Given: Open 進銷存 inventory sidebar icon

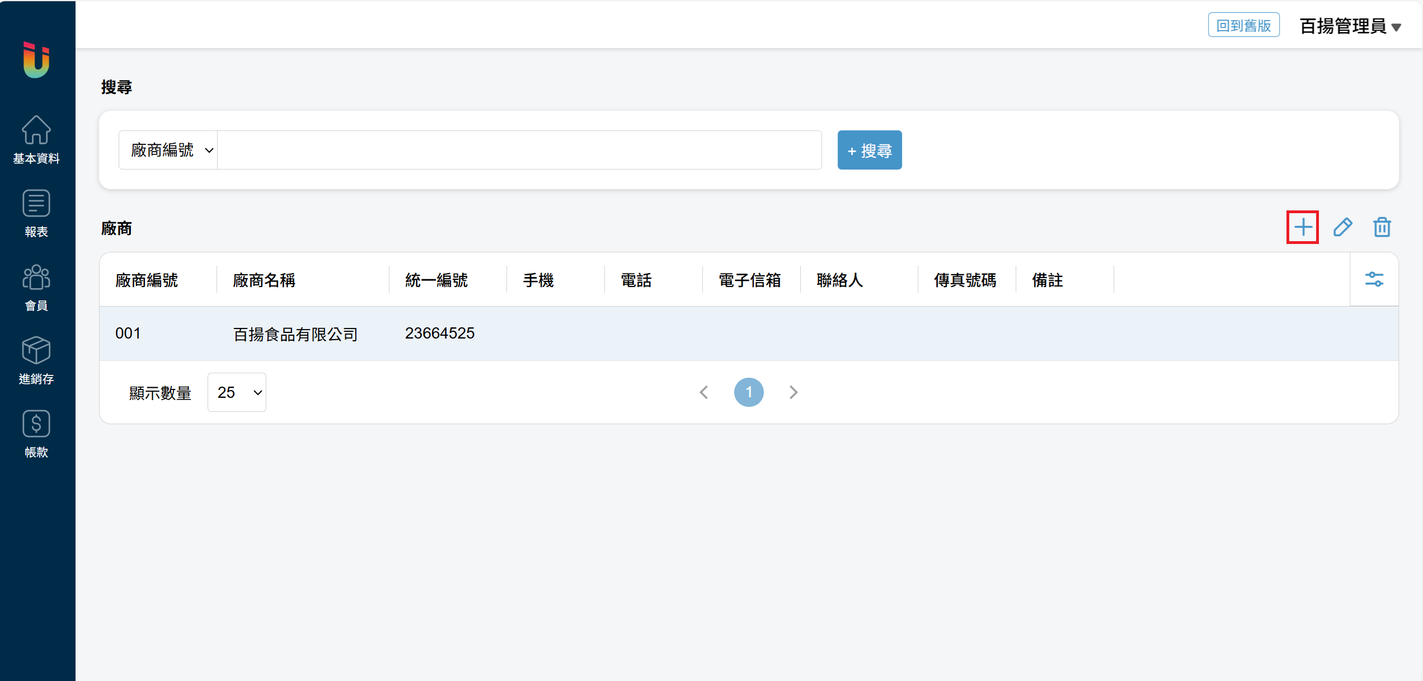Looking at the screenshot, I should point(36,360).
